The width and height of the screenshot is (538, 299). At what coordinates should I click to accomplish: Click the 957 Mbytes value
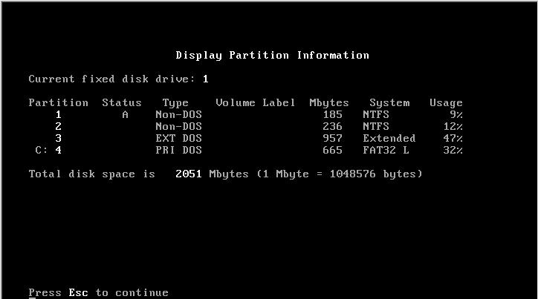point(332,138)
